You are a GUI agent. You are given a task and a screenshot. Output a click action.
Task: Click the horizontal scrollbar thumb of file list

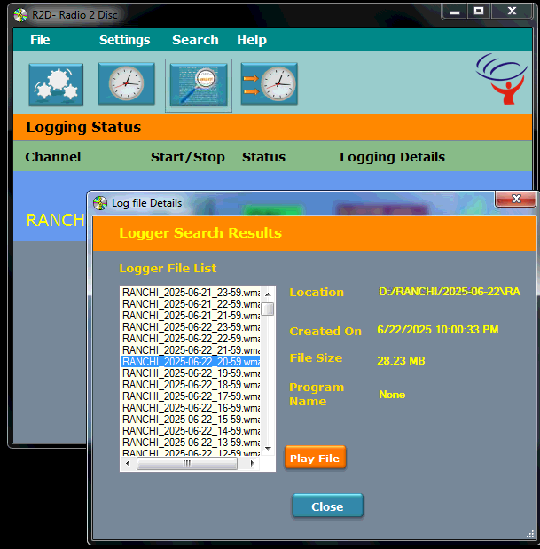(x=187, y=463)
